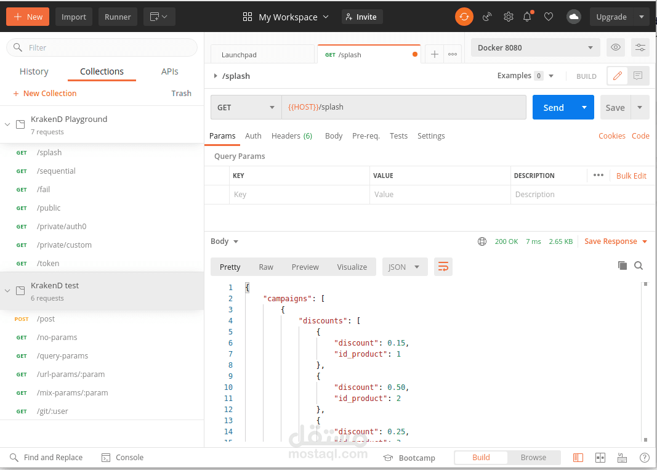Open Upgrade dropdown arrow
The width and height of the screenshot is (657, 470).
(642, 17)
